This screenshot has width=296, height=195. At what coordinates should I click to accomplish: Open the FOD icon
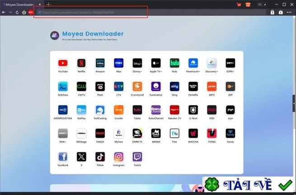pos(211,110)
